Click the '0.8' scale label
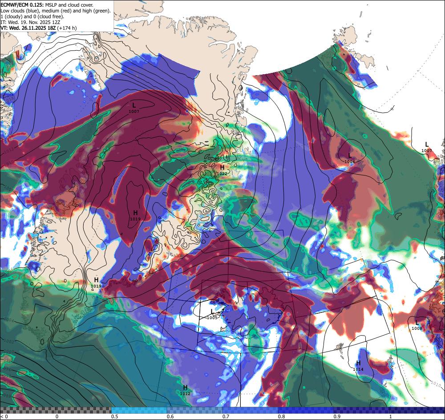The image size is (445, 420). coord(282,416)
